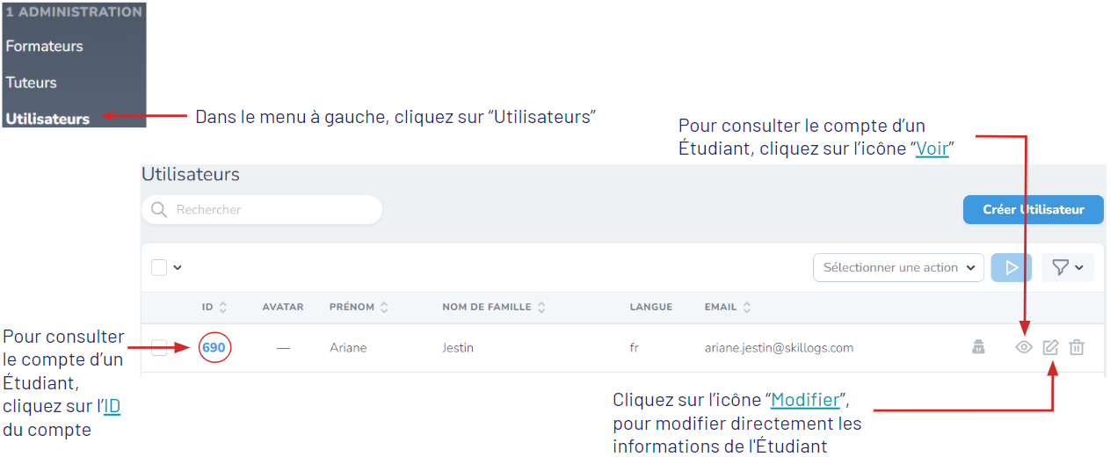Click the "1 ADMINISTRATION" menu section header
Screen dimensions: 1110x457
coord(74,12)
